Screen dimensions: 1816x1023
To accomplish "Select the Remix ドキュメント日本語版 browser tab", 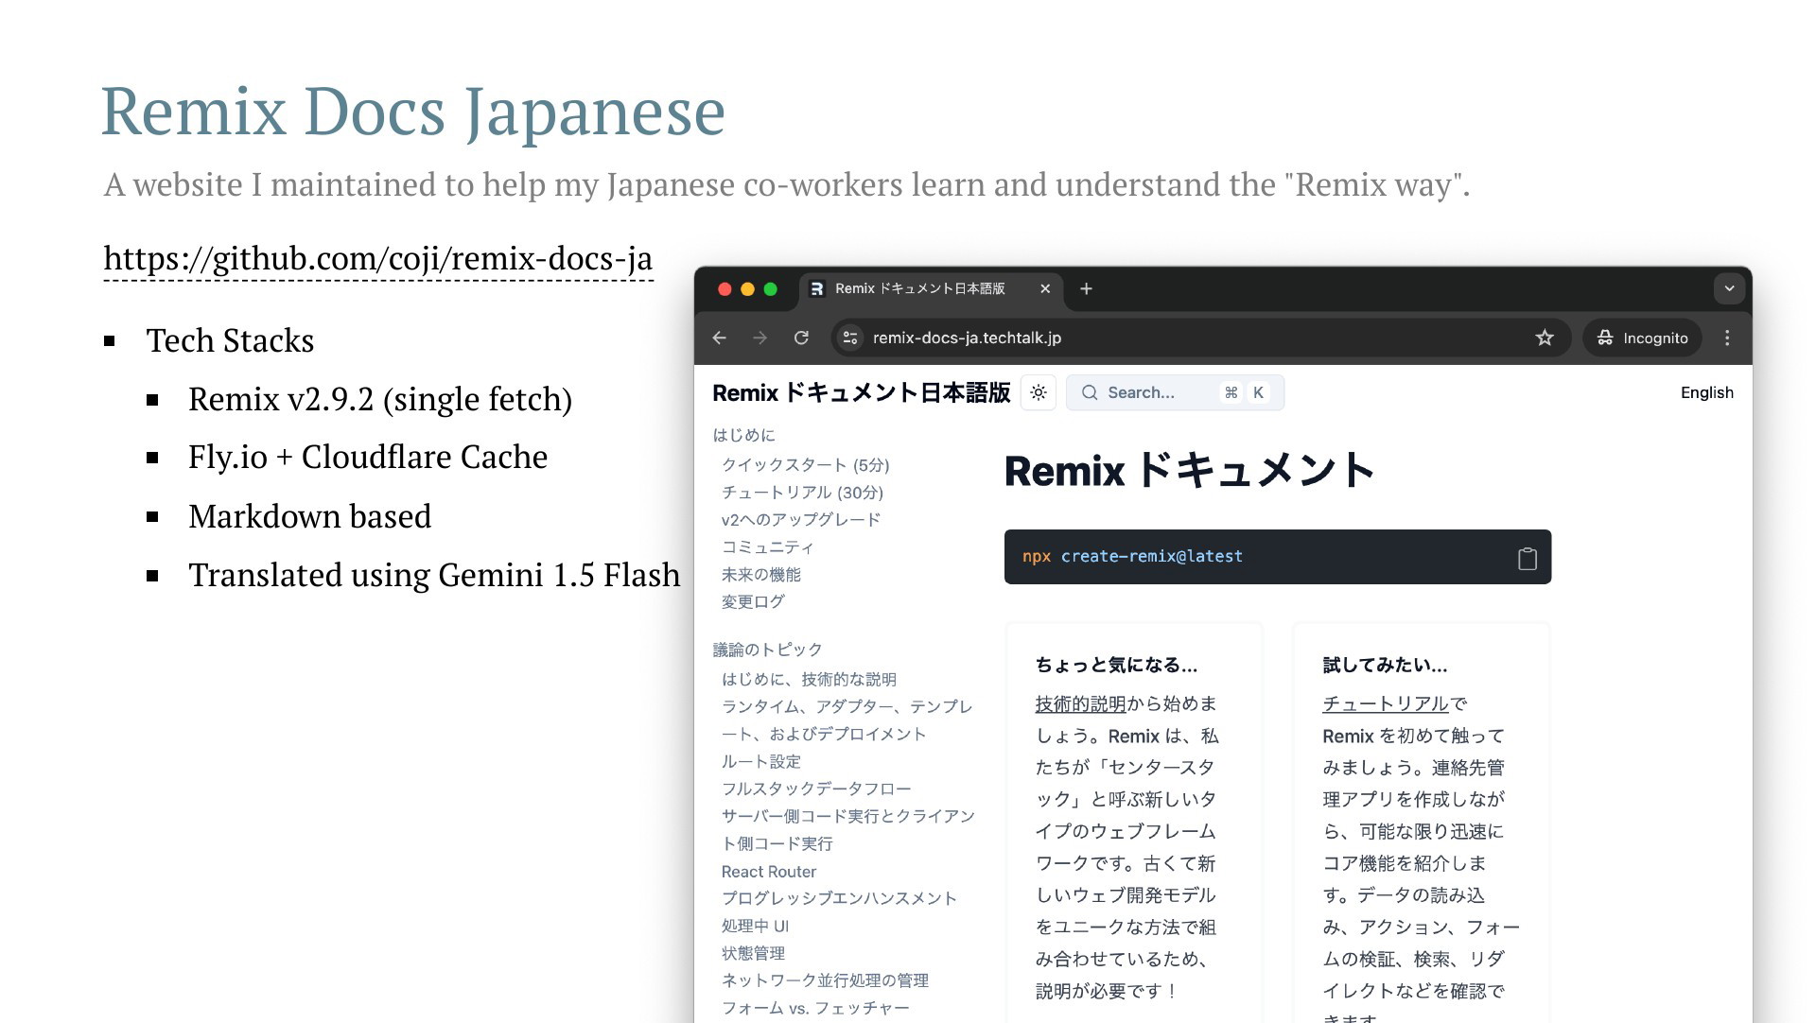I will tap(931, 288).
